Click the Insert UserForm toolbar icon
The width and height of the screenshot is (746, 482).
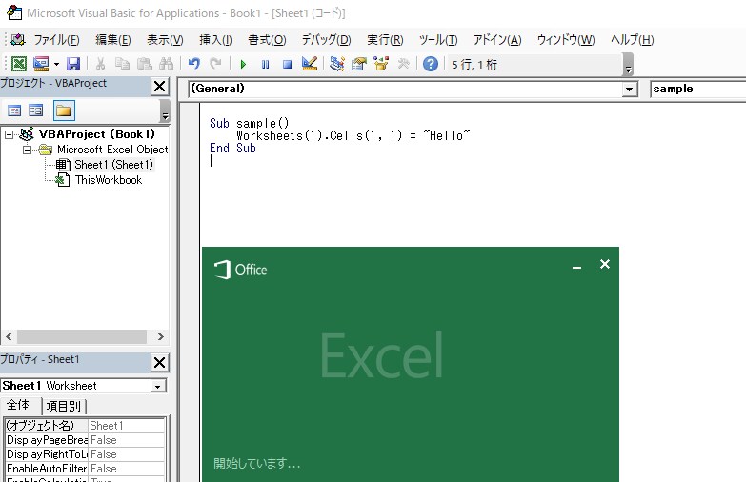point(41,64)
